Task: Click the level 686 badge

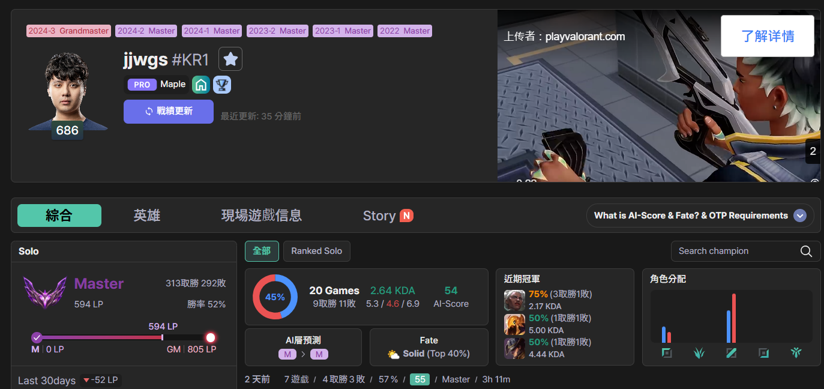Action: point(67,130)
